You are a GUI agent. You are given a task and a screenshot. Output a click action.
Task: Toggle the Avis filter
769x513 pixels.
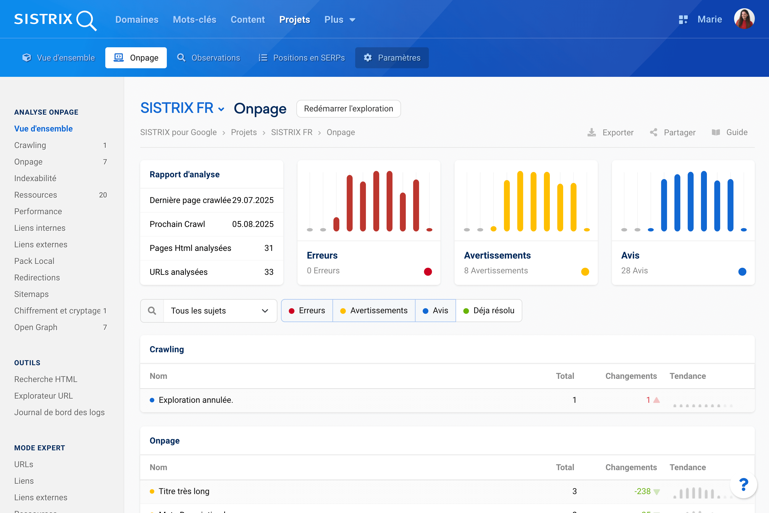pyautogui.click(x=435, y=311)
